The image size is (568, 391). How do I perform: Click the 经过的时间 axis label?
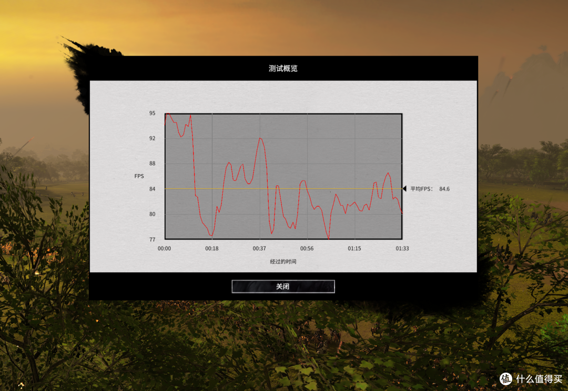[x=283, y=262]
